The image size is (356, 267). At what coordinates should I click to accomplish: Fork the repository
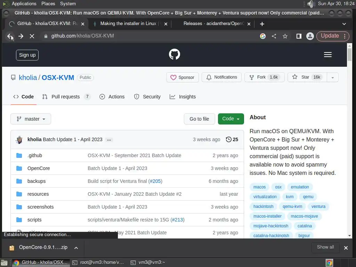coord(264,78)
